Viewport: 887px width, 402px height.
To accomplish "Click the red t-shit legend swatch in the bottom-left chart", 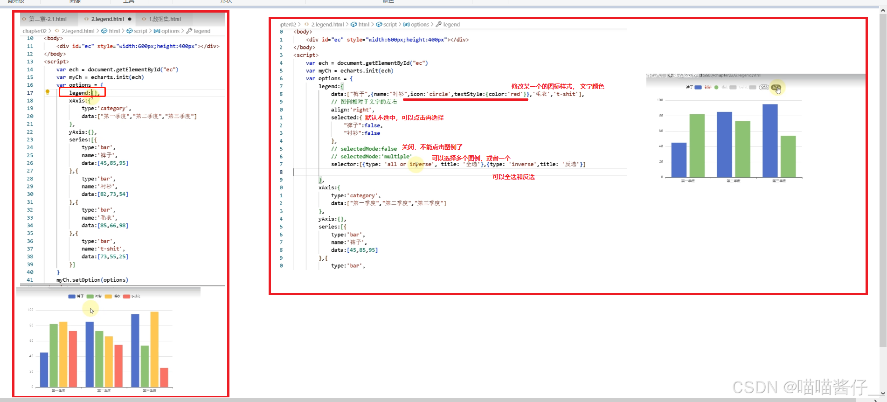I will pyautogui.click(x=126, y=296).
